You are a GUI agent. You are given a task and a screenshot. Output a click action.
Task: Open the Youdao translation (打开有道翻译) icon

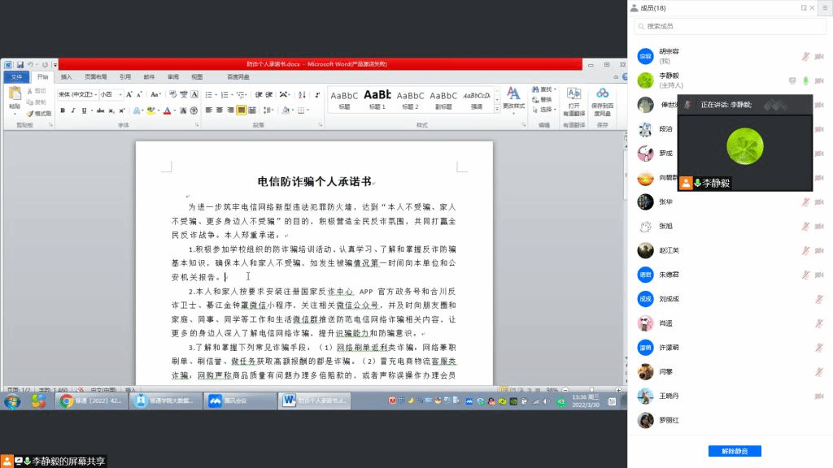pos(574,102)
